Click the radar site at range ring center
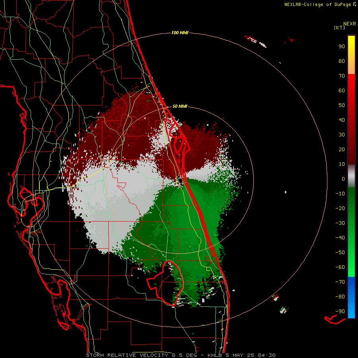 pyautogui.click(x=180, y=180)
